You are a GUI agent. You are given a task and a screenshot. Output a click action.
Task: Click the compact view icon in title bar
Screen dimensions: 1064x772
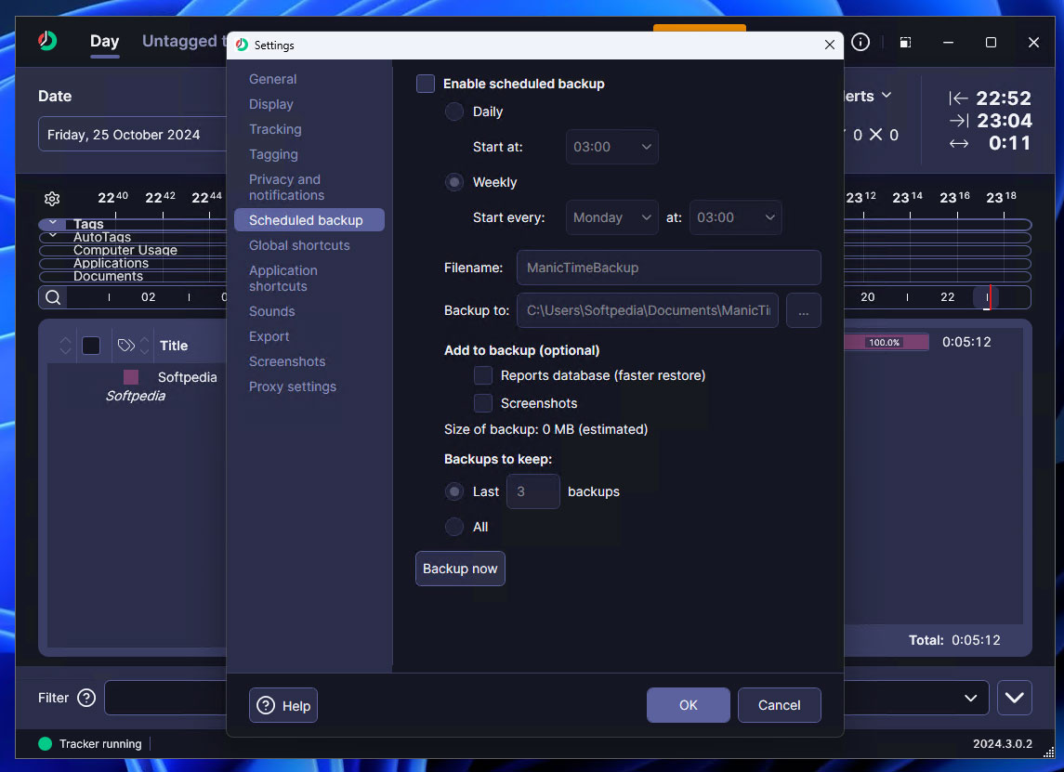pos(905,43)
